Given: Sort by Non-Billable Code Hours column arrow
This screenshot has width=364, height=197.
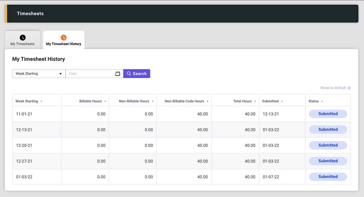Looking at the screenshot, I should point(207,101).
